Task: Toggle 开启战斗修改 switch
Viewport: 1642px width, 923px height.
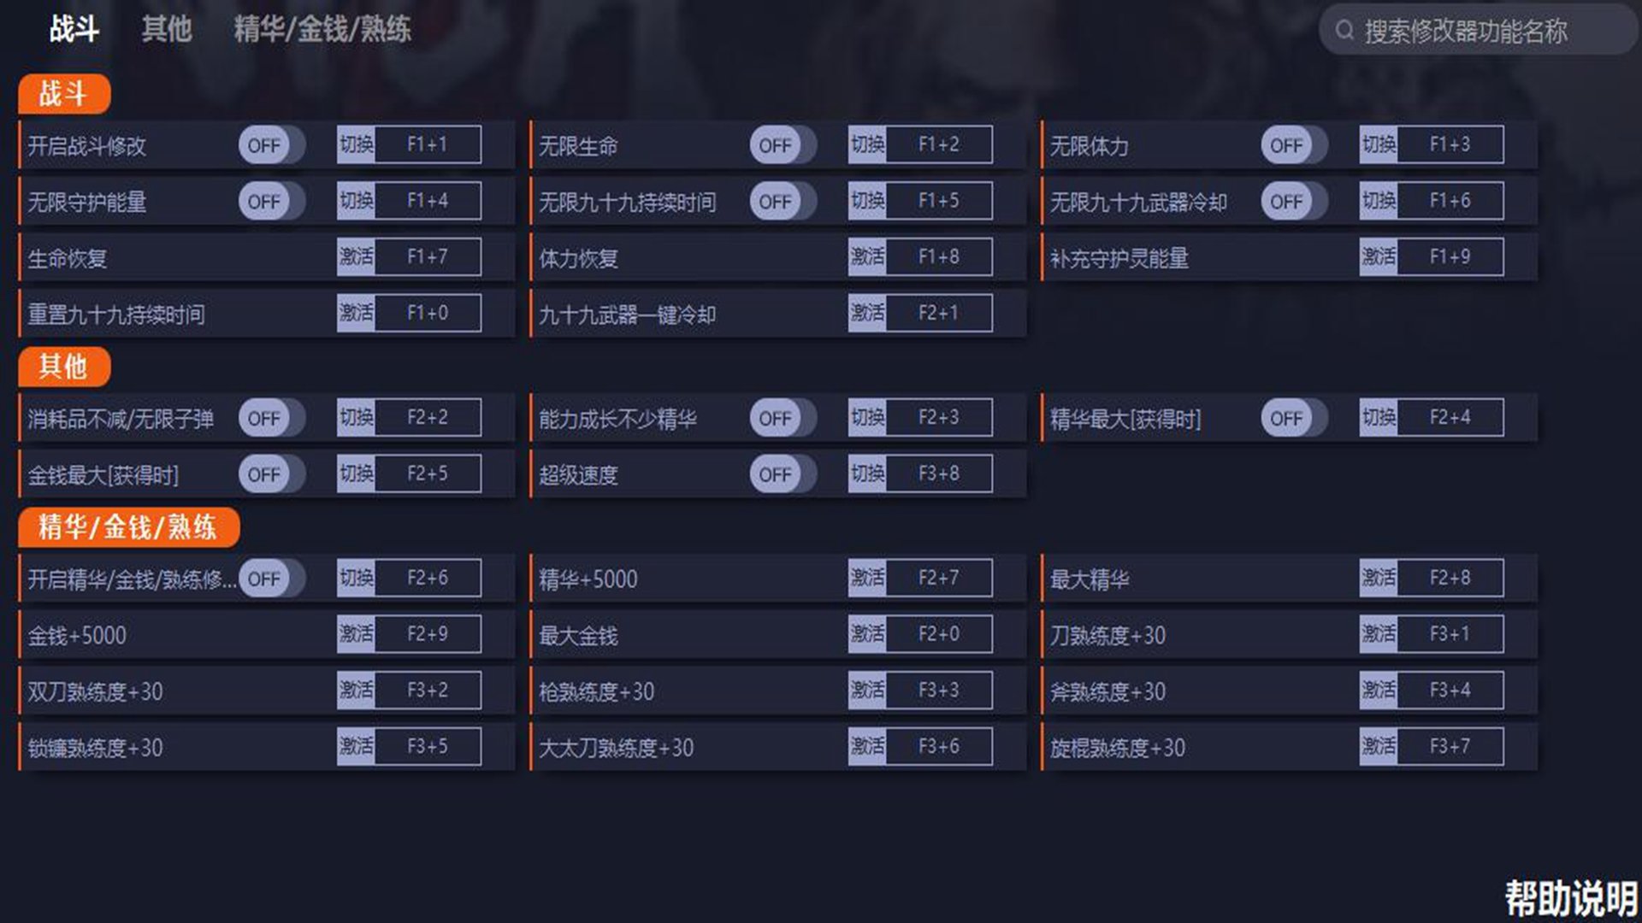Action: click(271, 145)
